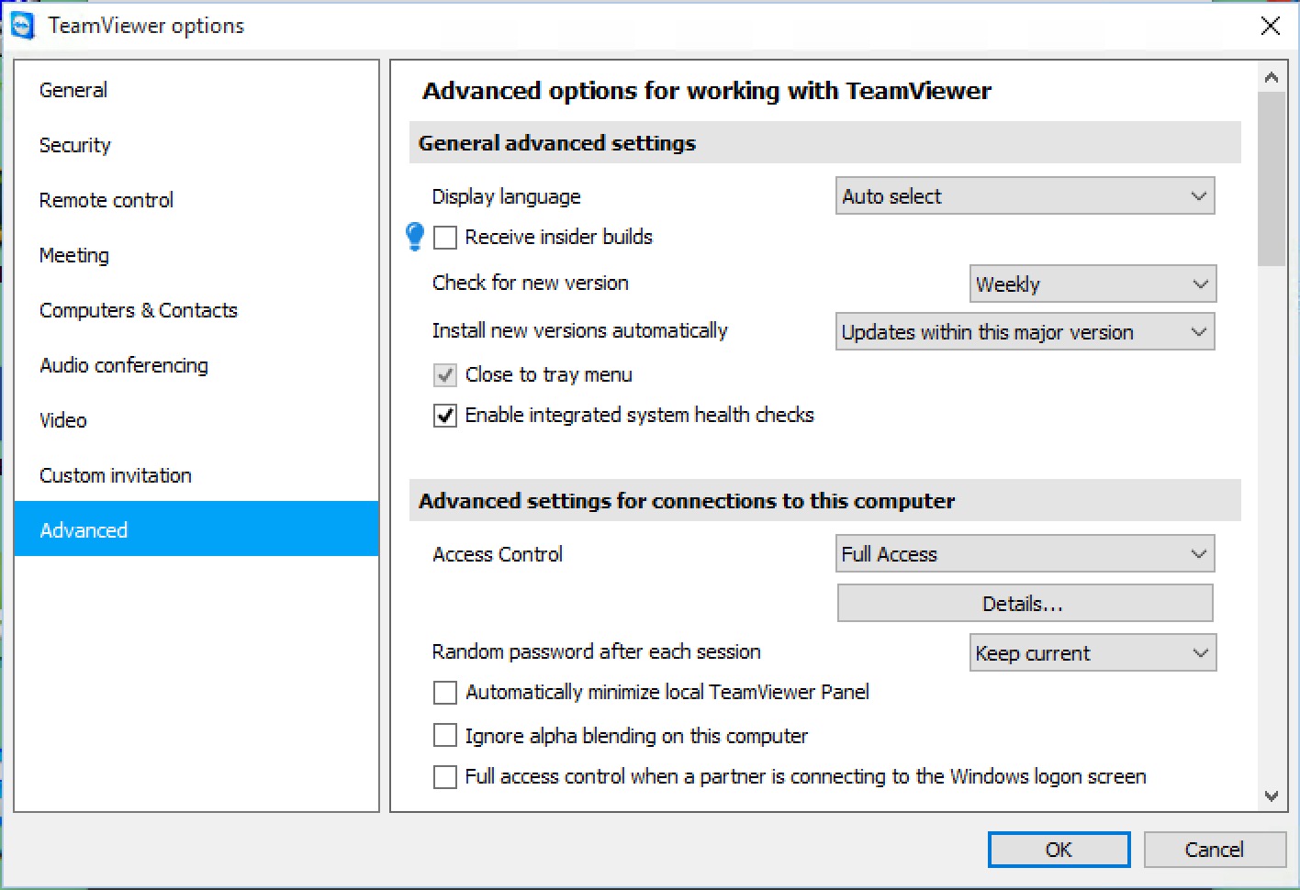This screenshot has height=890, width=1300.
Task: Click 'Advanced options for working with TeamViewer' heading
Action: point(707,91)
